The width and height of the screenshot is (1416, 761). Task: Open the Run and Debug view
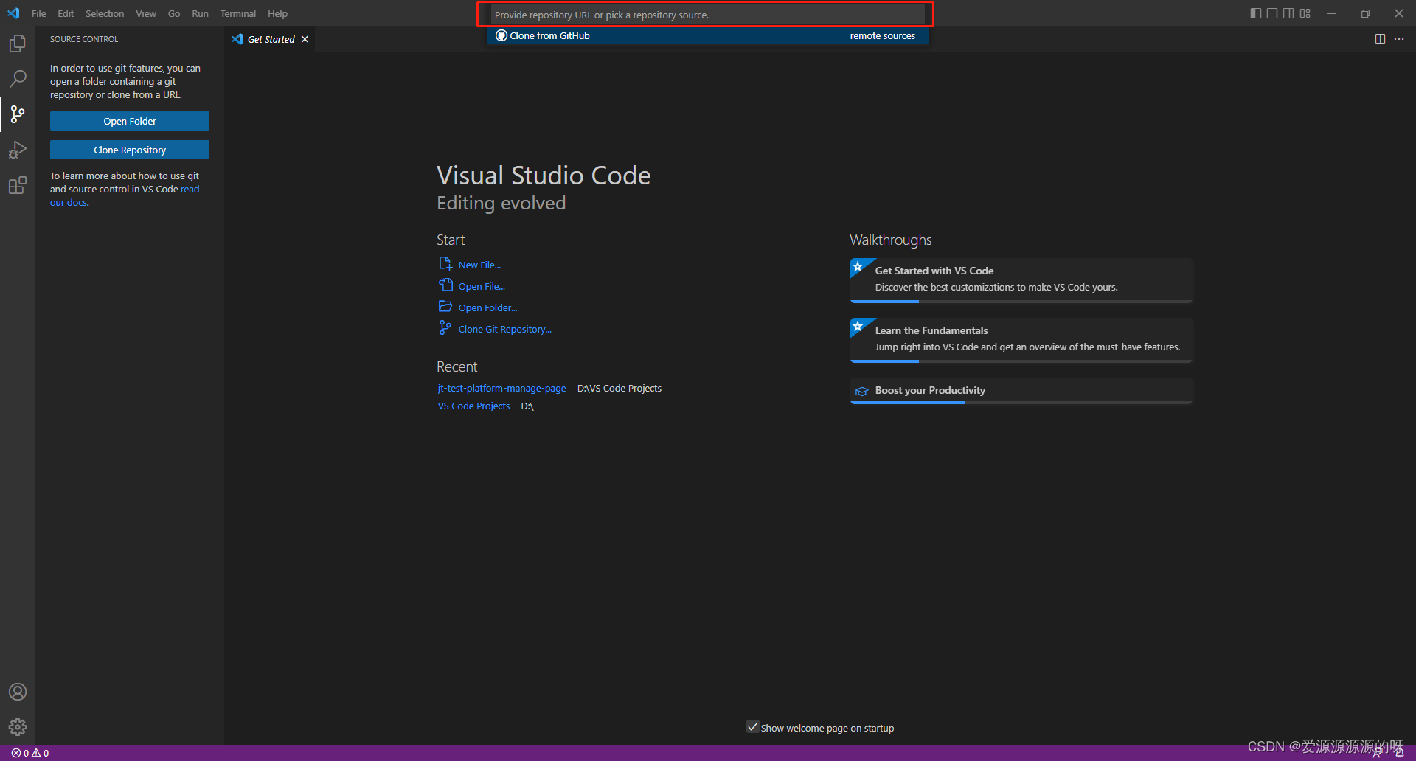(x=18, y=150)
